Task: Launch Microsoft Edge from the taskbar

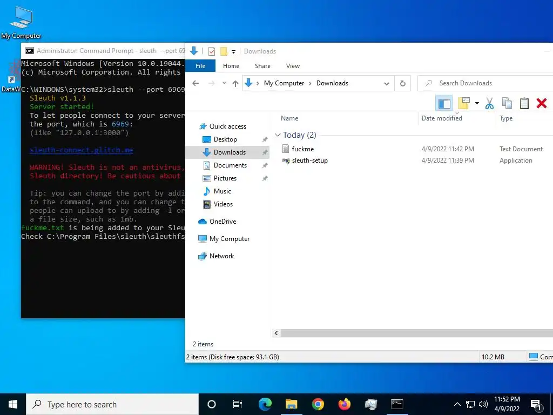Action: tap(265, 404)
